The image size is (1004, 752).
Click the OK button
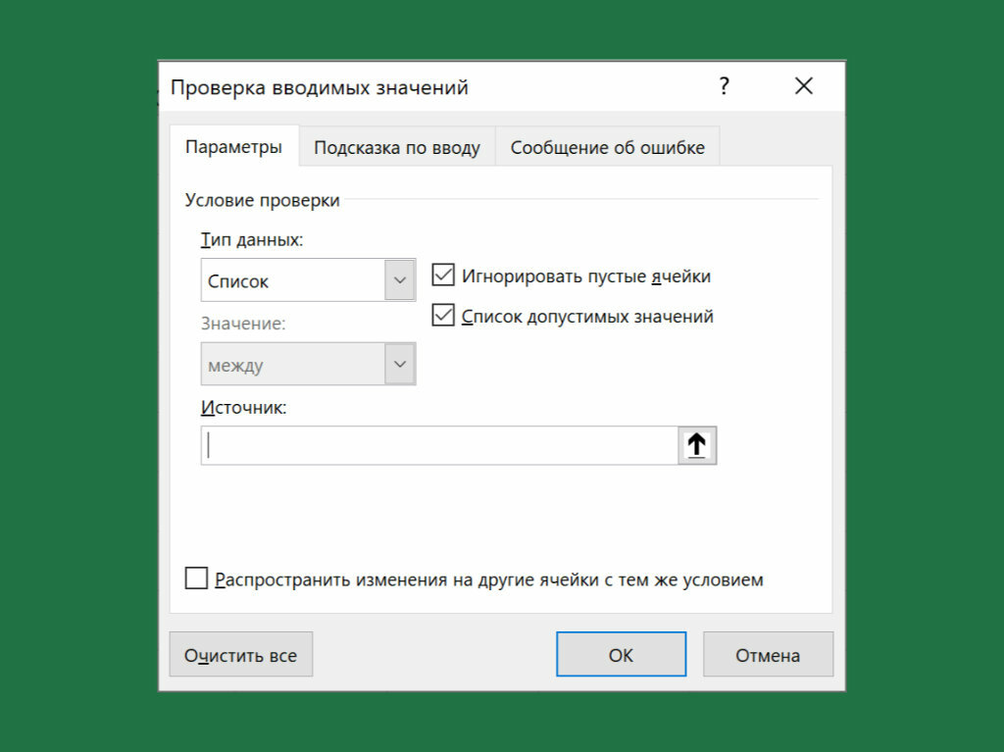[x=621, y=654]
